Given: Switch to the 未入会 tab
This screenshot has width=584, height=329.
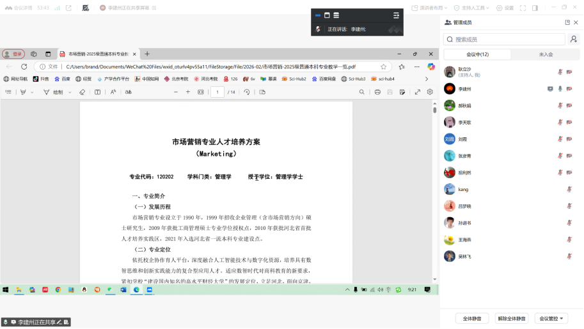Looking at the screenshot, I should pyautogui.click(x=546, y=55).
